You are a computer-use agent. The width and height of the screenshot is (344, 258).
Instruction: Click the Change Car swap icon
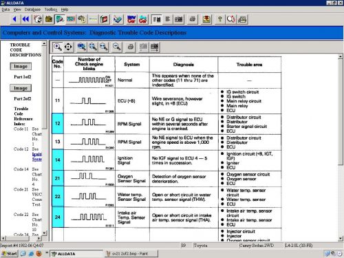143,19
